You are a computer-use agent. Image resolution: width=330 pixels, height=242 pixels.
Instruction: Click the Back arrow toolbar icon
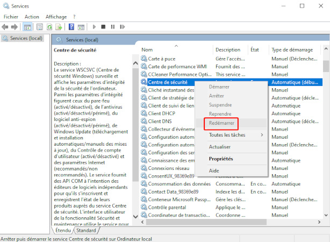point(5,27)
